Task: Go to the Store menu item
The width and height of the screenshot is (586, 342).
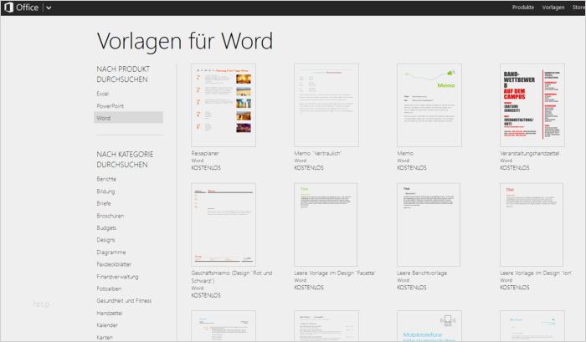Action: coord(578,7)
